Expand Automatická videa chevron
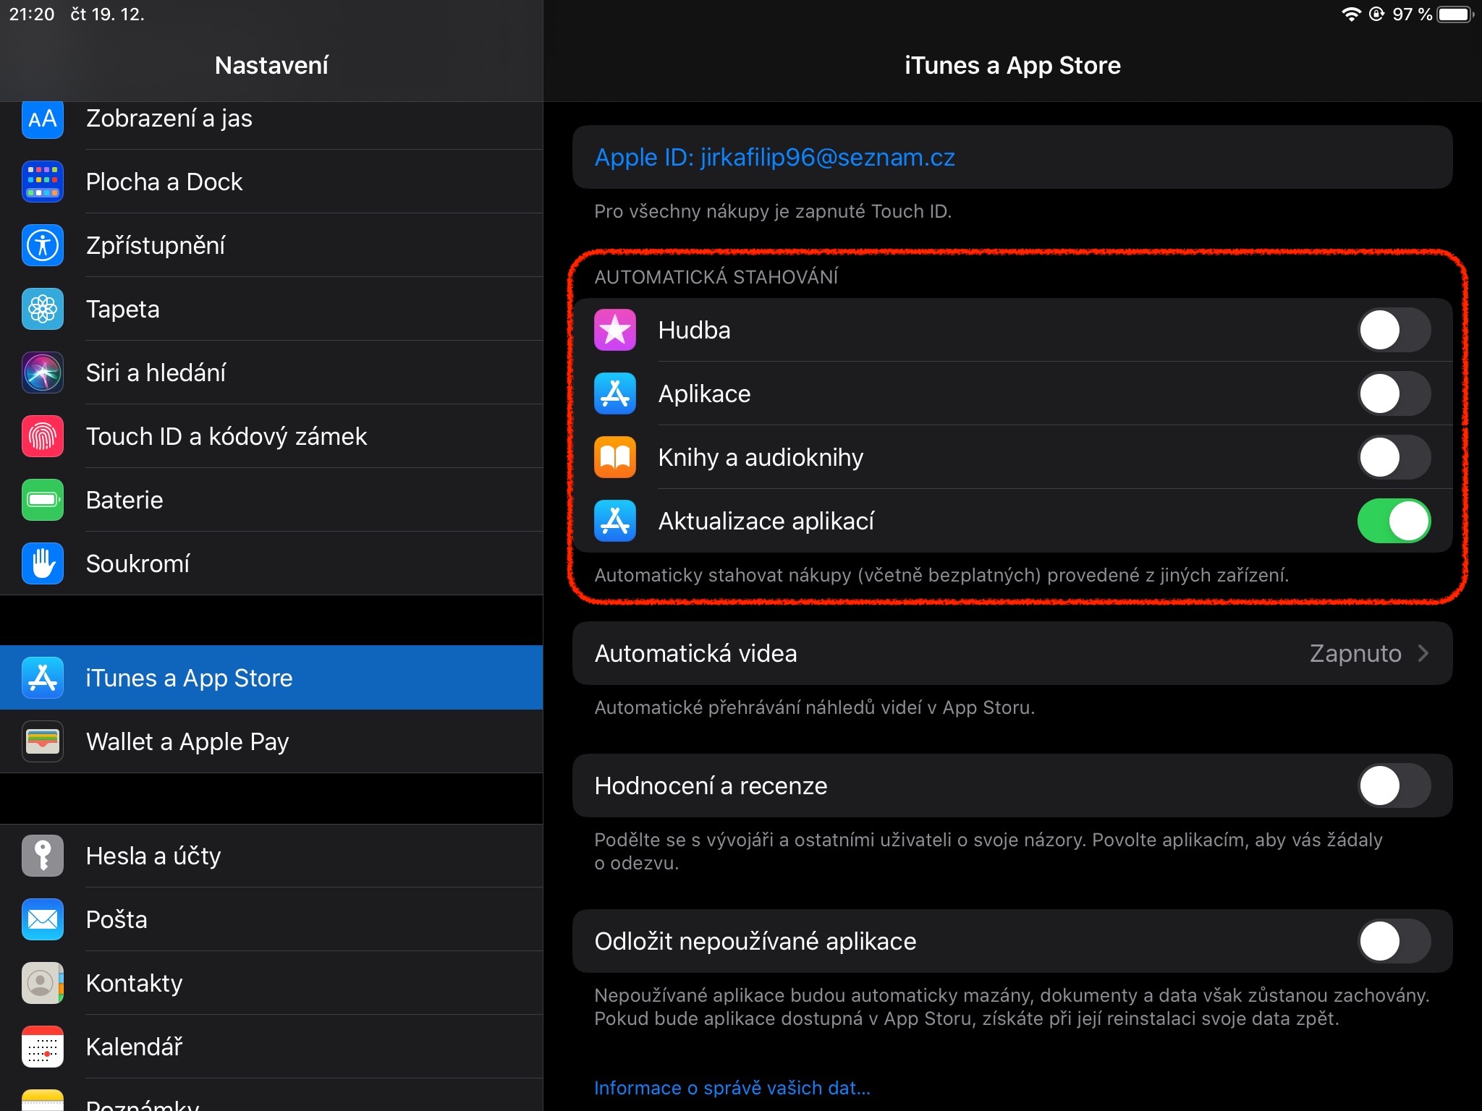This screenshot has height=1111, width=1482. tap(1423, 653)
